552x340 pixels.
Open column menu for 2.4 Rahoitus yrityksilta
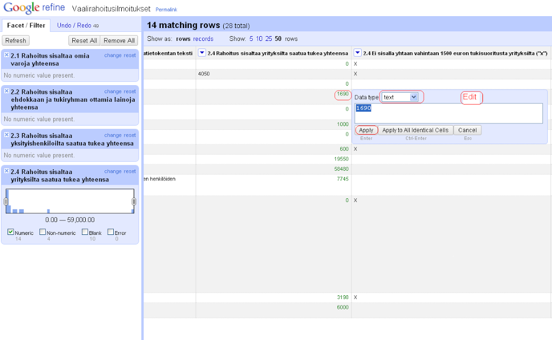[x=202, y=53]
